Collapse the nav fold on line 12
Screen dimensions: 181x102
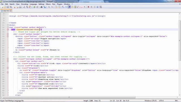pos(8,27)
